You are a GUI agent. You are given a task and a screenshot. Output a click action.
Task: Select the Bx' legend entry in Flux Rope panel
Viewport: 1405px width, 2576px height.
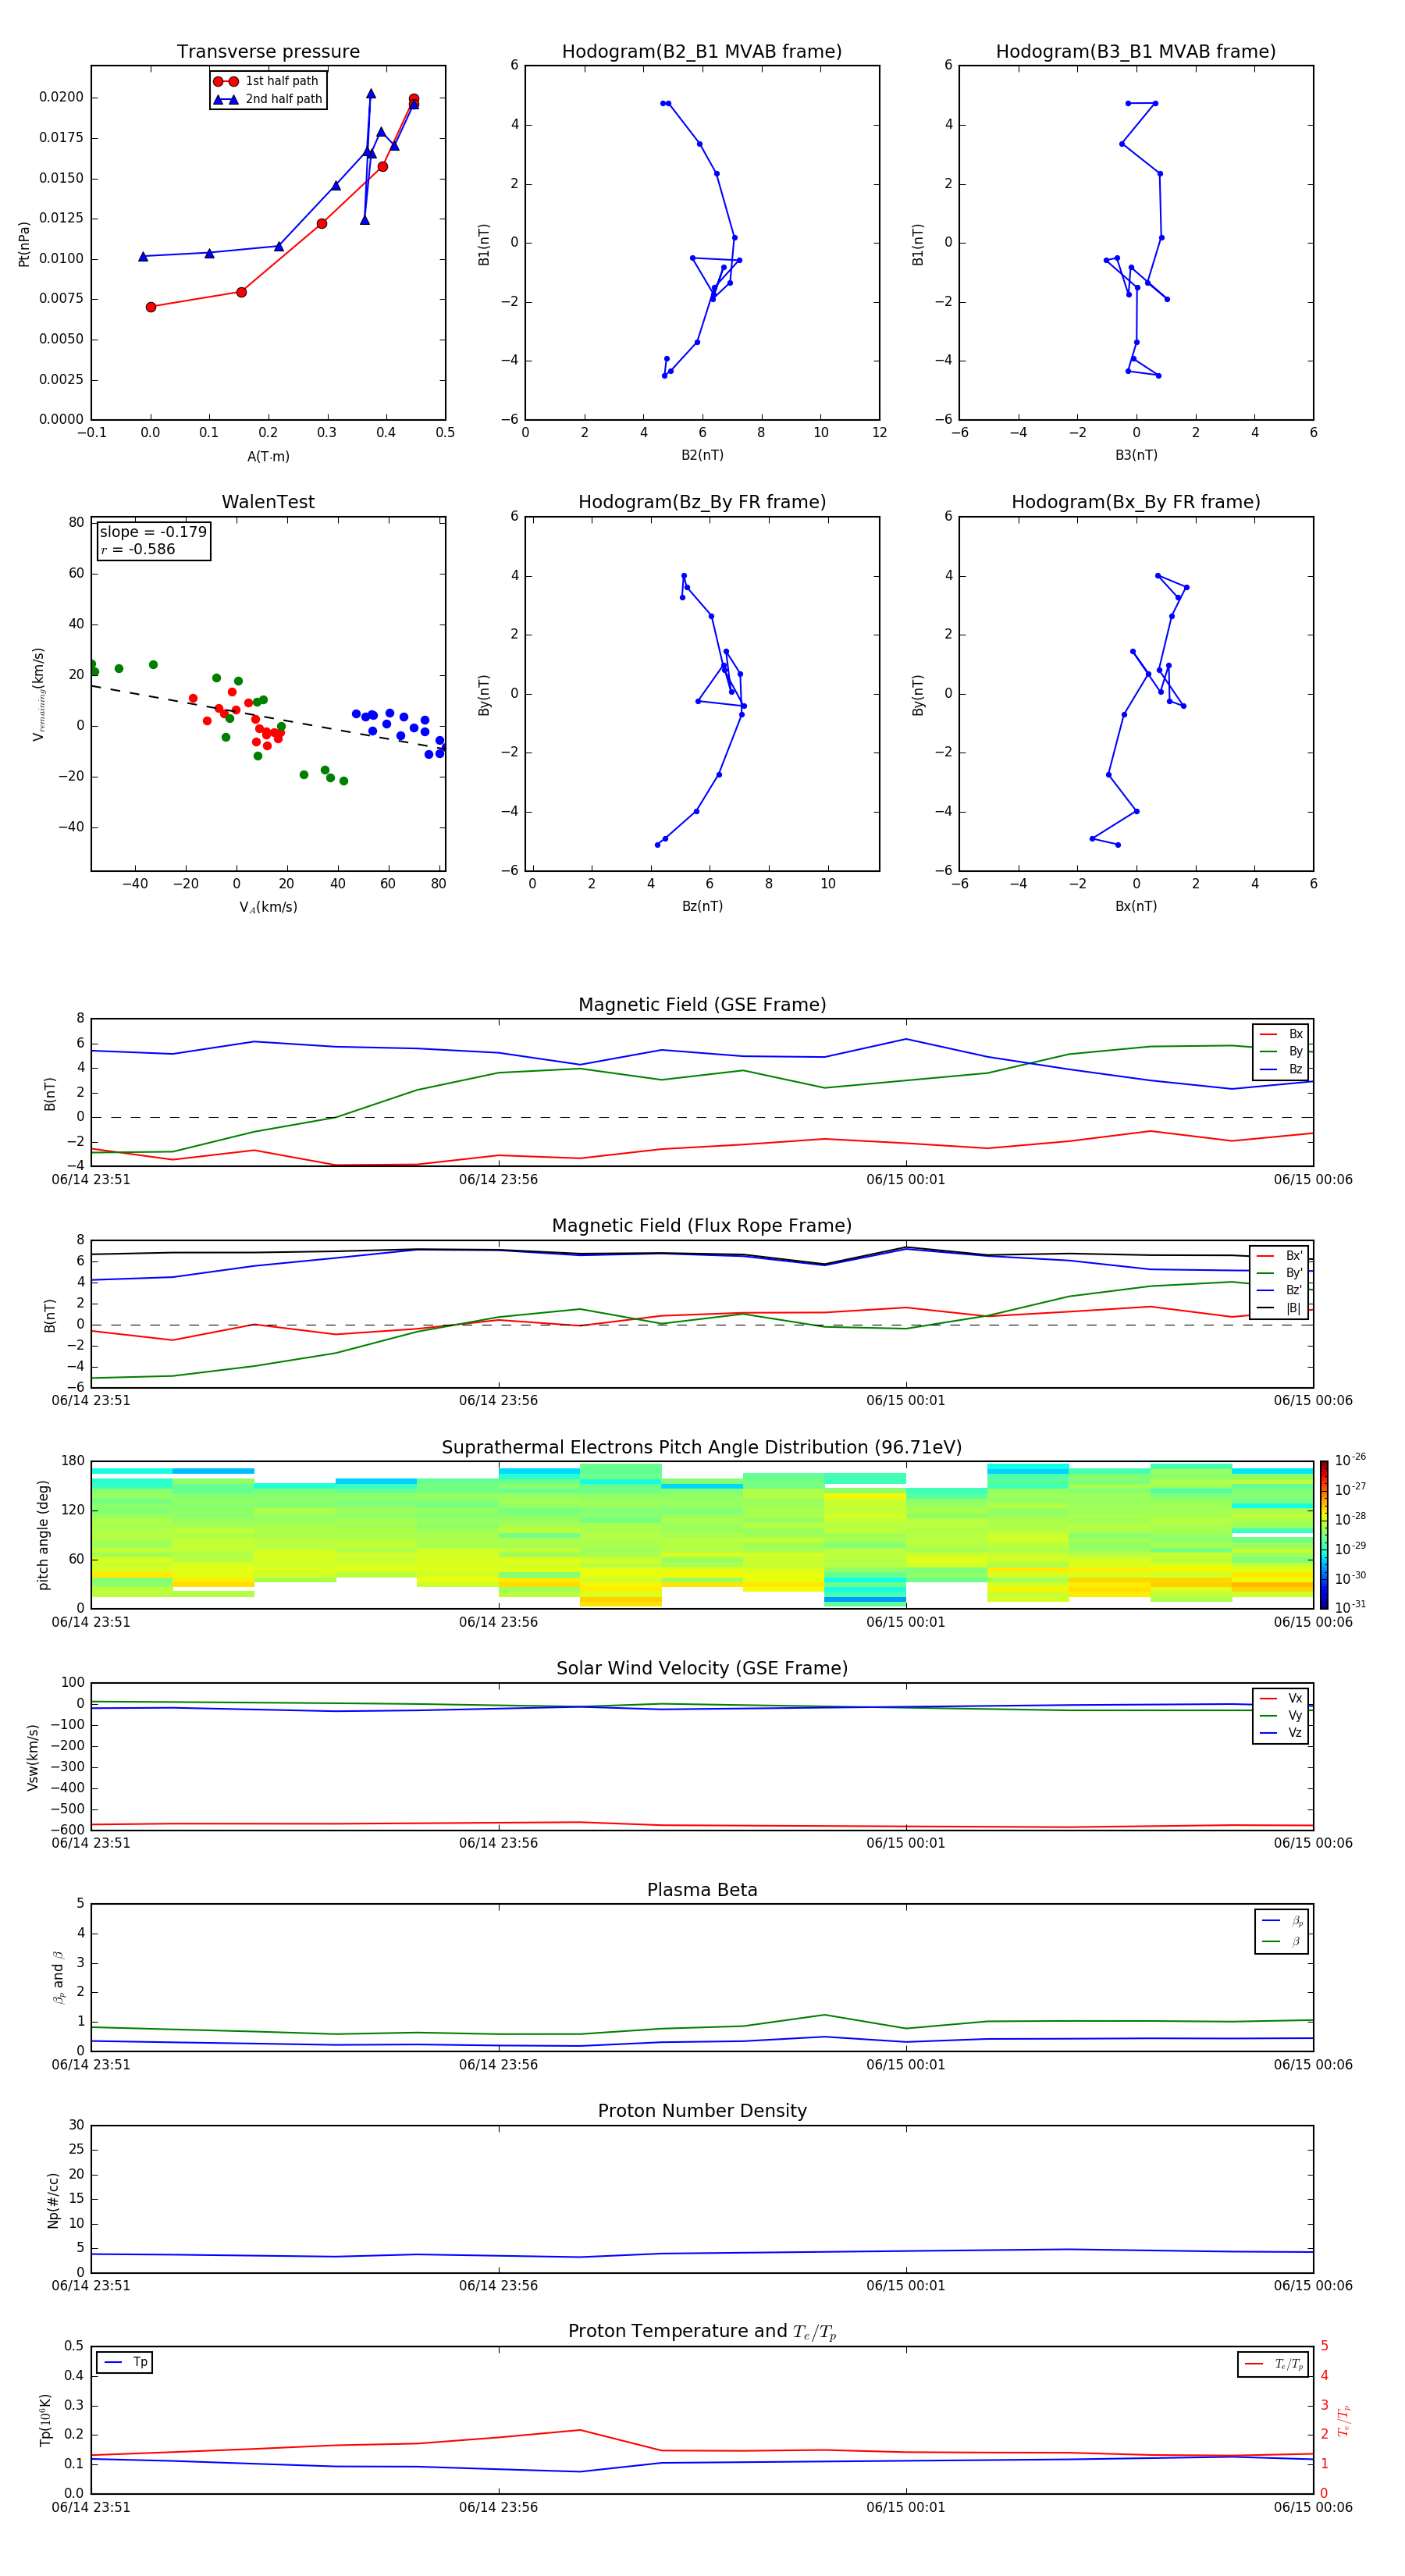[1280, 1256]
